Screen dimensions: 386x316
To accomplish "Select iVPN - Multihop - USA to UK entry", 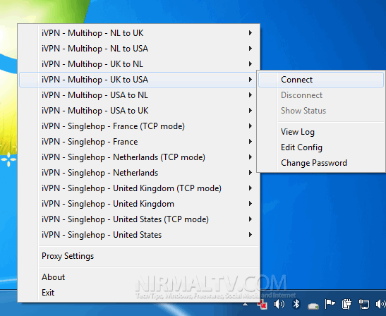I will (x=139, y=111).
